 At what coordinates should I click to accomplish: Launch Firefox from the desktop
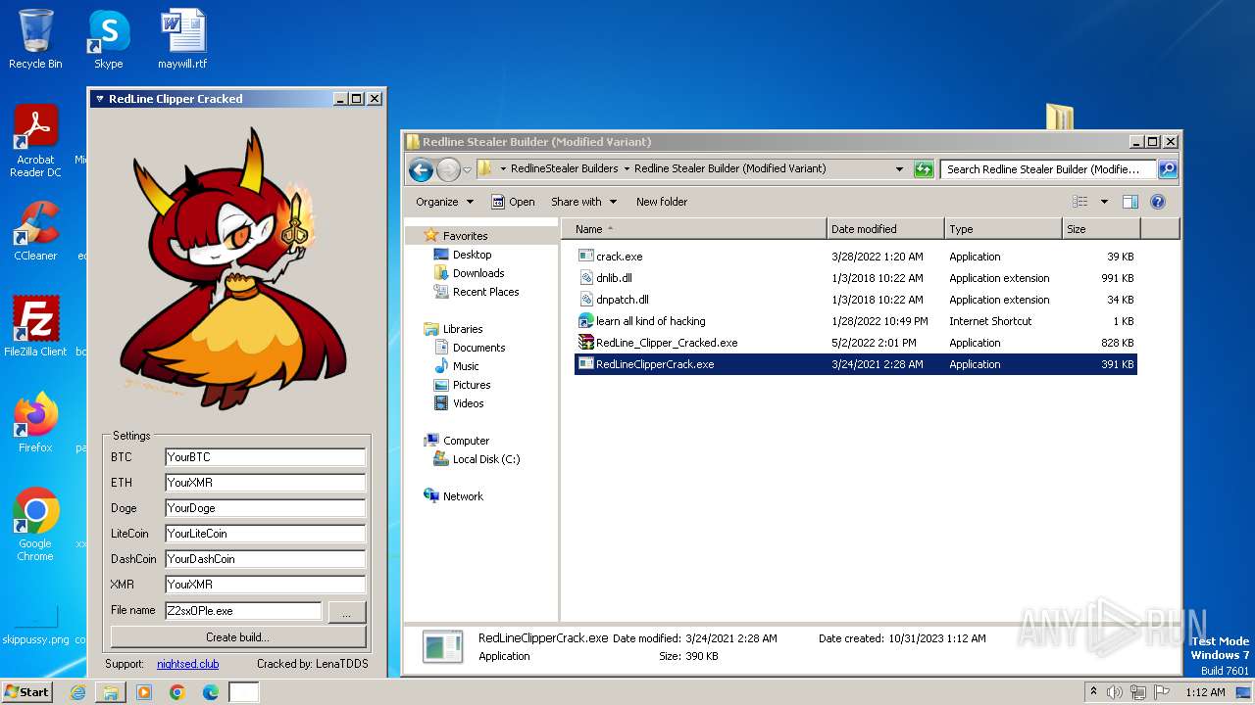coord(35,422)
